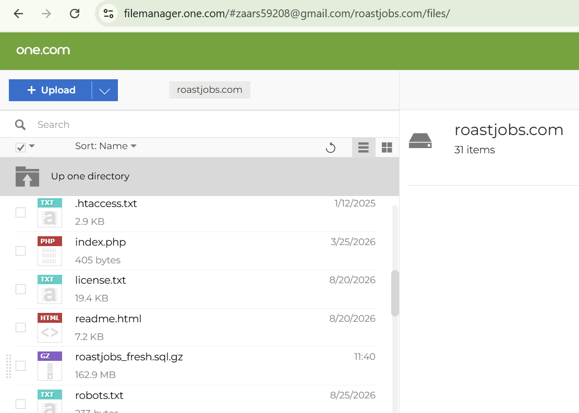Image resolution: width=579 pixels, height=413 pixels.
Task: Click the 3/25/2026 date of index.php
Action: [353, 242]
